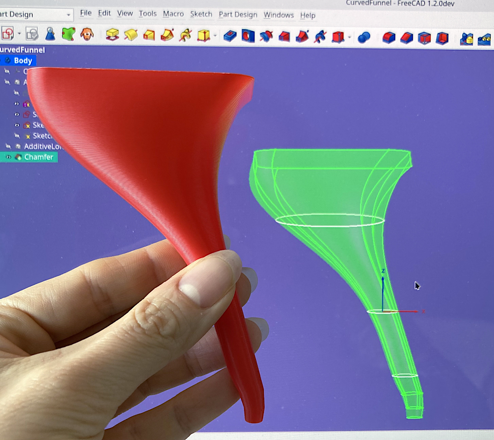Expand the Additive Primitive dropdown arrow
The height and width of the screenshot is (440, 494).
pyautogui.click(x=215, y=36)
